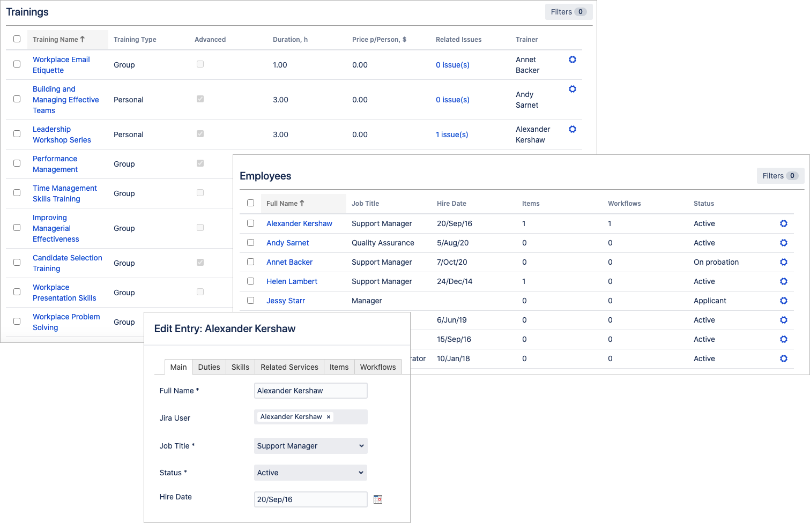Click Filters button in Trainings panel
This screenshot has height=523, width=810.
(568, 12)
